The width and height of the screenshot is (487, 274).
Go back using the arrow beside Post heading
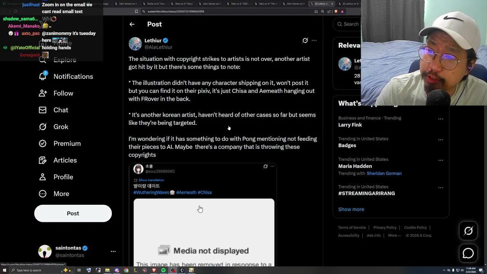pyautogui.click(x=132, y=24)
